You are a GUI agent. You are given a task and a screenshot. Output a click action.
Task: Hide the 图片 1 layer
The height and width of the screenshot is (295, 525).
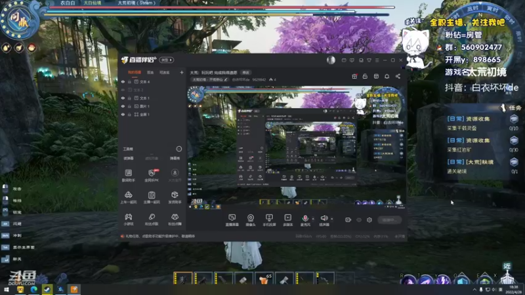123,106
